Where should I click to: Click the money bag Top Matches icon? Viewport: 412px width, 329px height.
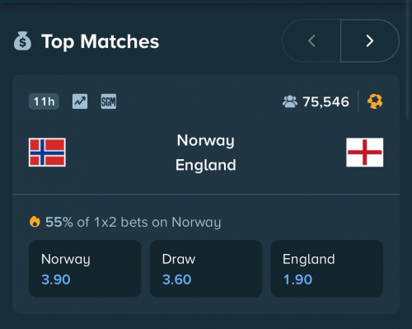pos(22,41)
